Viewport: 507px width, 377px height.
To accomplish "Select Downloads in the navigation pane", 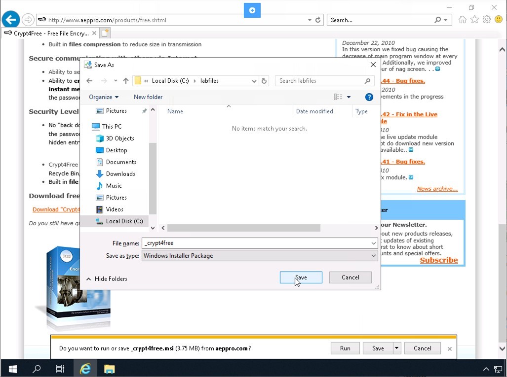I will point(120,174).
